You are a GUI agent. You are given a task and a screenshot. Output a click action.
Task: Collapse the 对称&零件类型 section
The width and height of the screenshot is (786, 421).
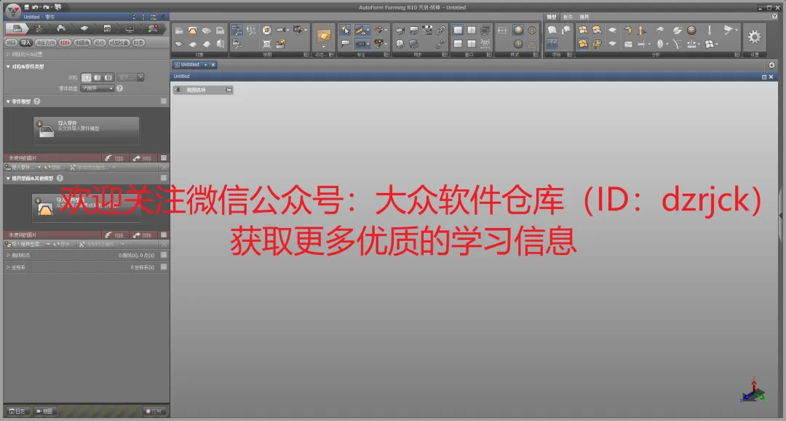click(8, 66)
